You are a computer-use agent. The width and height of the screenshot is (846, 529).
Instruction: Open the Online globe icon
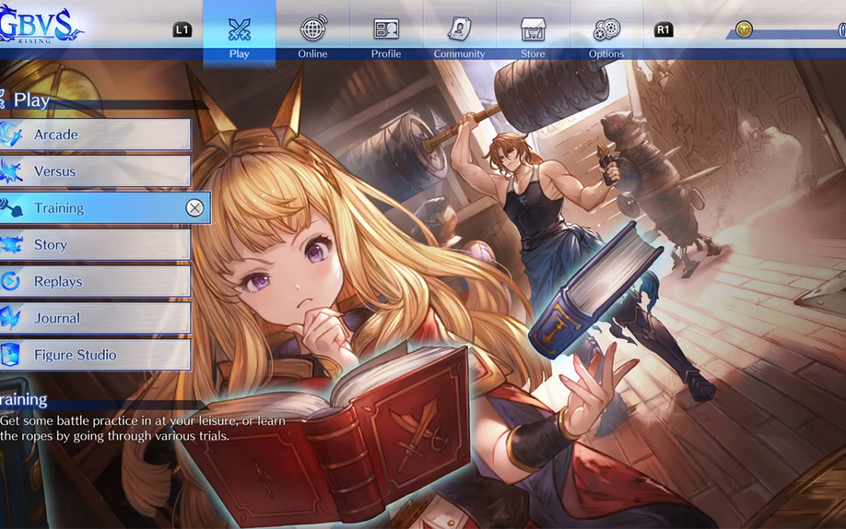(x=313, y=29)
